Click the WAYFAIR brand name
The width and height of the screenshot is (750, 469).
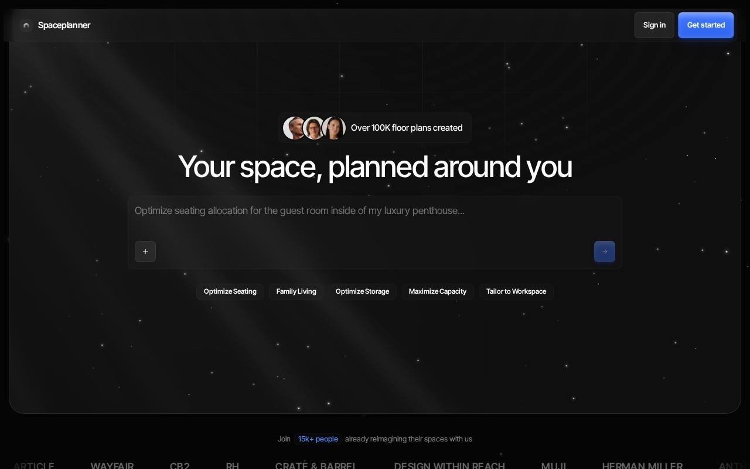coord(112,466)
